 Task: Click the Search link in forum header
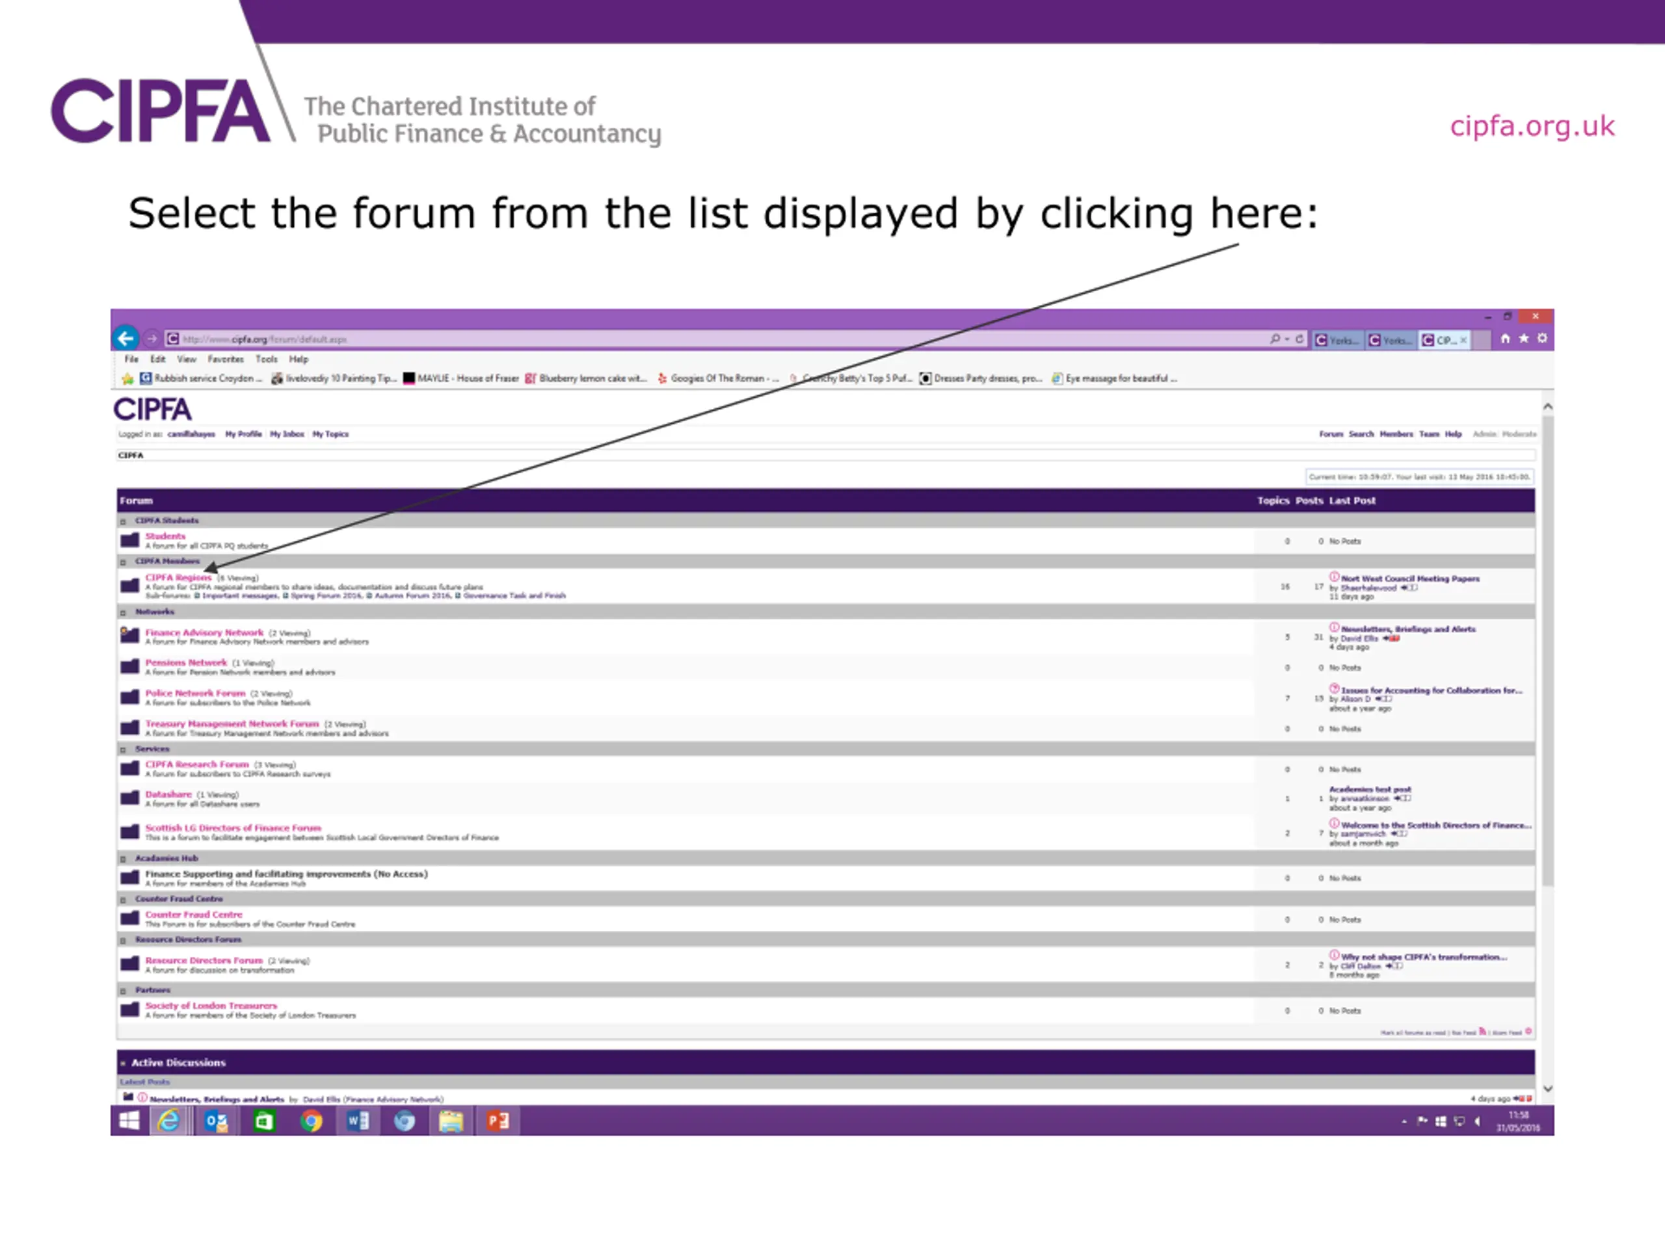(1361, 434)
